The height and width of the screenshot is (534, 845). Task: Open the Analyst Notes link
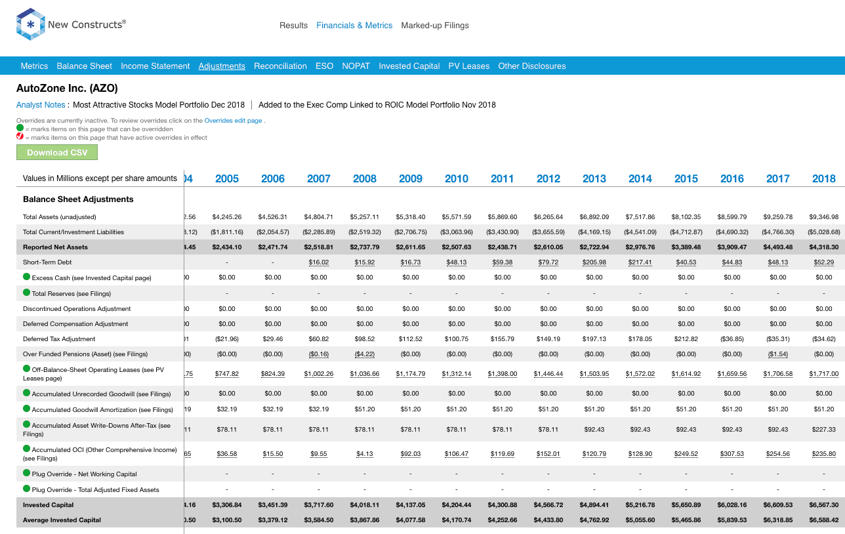click(41, 105)
